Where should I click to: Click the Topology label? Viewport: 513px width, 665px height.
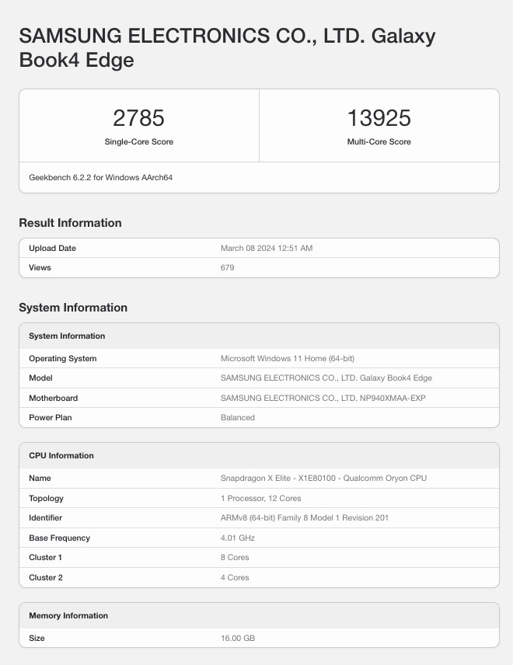[x=46, y=498]
